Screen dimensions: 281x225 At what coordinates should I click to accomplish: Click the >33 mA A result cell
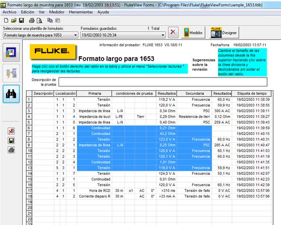pyautogui.click(x=167, y=196)
